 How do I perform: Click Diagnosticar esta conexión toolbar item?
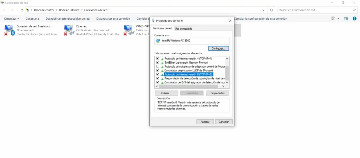(113, 18)
